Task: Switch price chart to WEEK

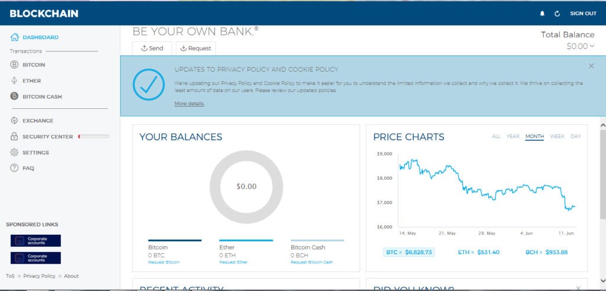Action: pyautogui.click(x=557, y=137)
